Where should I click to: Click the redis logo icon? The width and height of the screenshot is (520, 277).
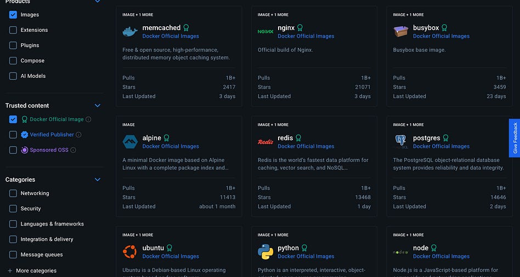coord(265,142)
